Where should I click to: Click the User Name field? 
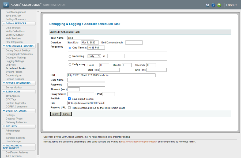[86, 80]
